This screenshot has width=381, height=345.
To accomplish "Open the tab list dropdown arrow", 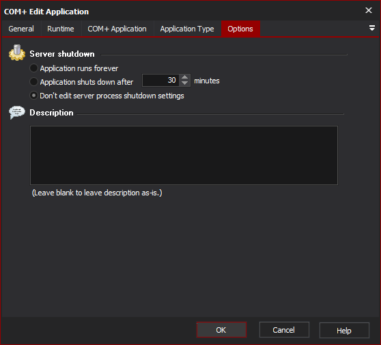I will (371, 28).
